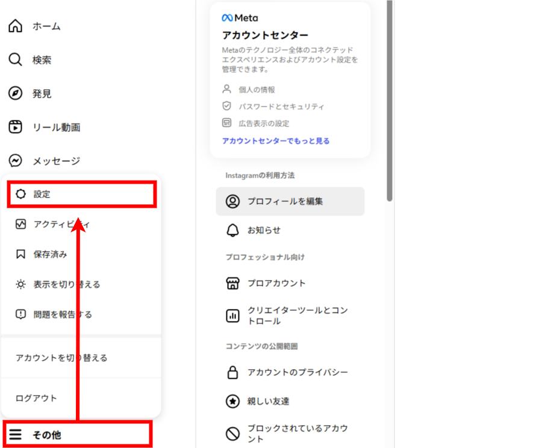
Task: Choose 問題を報告する menu entry
Action: 63,314
